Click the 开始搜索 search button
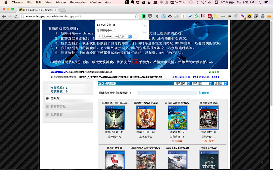This screenshot has width=273, height=170. pyautogui.click(x=204, y=93)
